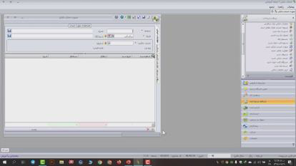Click the red X icon below the grid
Viewport: 296px width, 166px height.
point(148,129)
